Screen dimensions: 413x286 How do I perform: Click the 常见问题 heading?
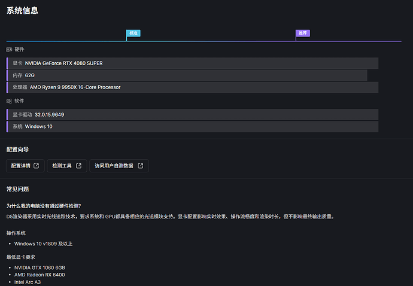coord(17,189)
